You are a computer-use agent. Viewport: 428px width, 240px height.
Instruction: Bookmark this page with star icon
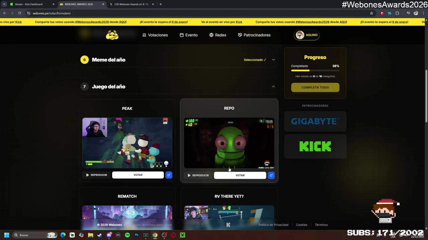tap(371, 13)
